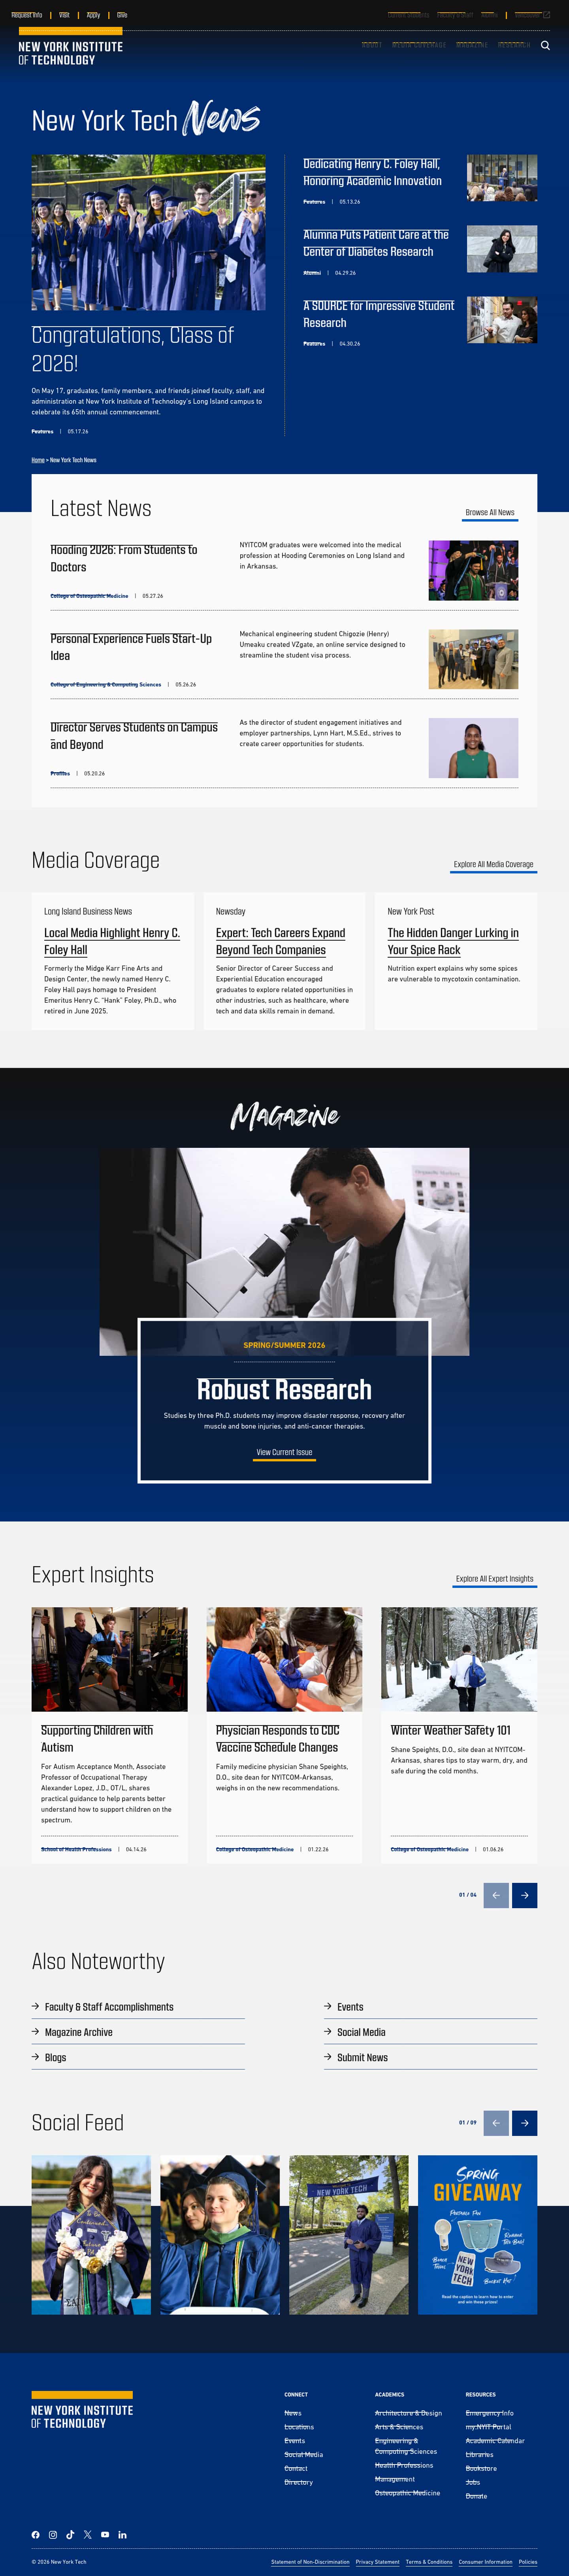Screen dimensions: 569x2576
Task: Open Local Media Highlight Henry C. Foley Hall
Action: (112, 941)
